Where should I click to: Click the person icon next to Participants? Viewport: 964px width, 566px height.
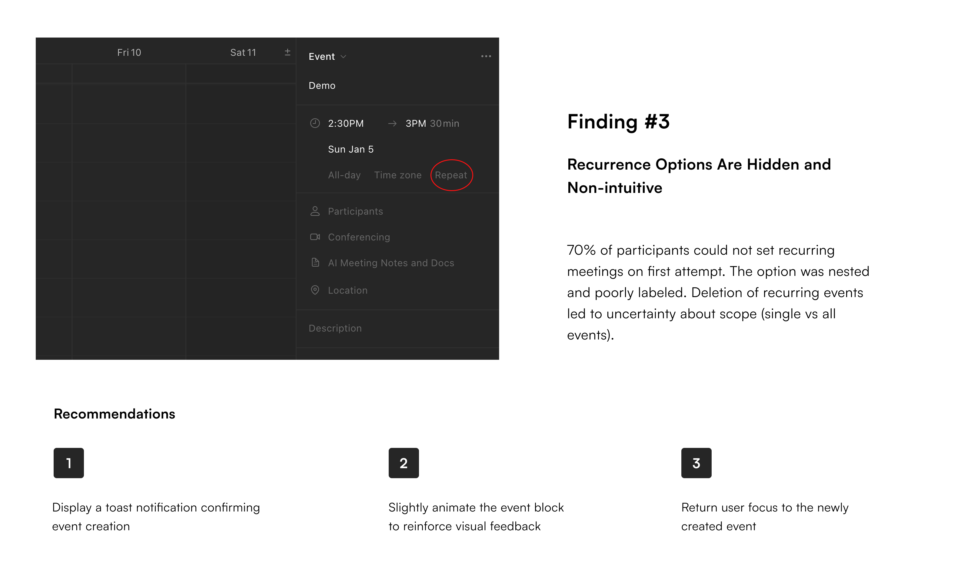315,211
